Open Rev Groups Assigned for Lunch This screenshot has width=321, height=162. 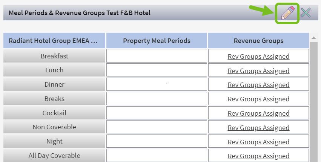(258, 70)
